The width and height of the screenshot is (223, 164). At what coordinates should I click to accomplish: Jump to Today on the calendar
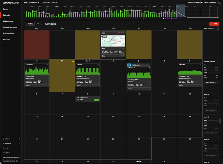(x=30, y=24)
